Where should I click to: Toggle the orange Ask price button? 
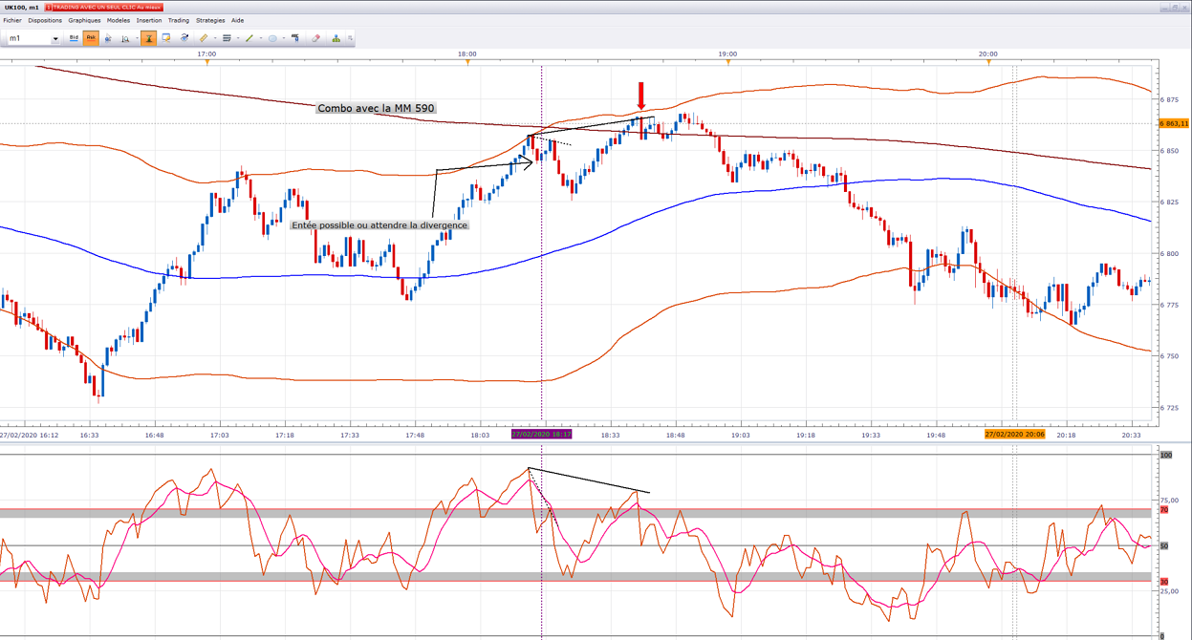(x=91, y=38)
